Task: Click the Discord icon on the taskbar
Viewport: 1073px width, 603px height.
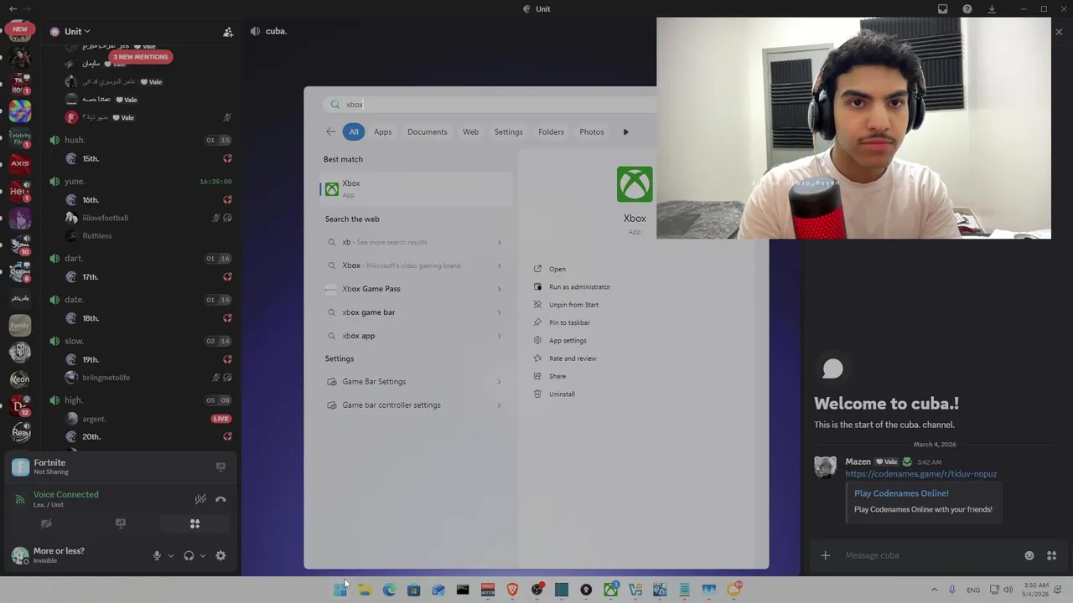Action: (734, 590)
